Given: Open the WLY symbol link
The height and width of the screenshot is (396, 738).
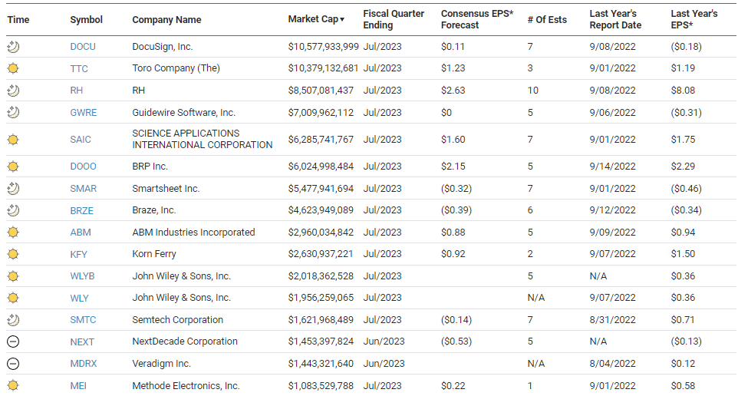Looking at the screenshot, I should pyautogui.click(x=79, y=298).
